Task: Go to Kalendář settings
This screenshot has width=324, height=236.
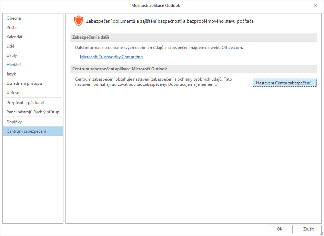Action: coord(33,37)
